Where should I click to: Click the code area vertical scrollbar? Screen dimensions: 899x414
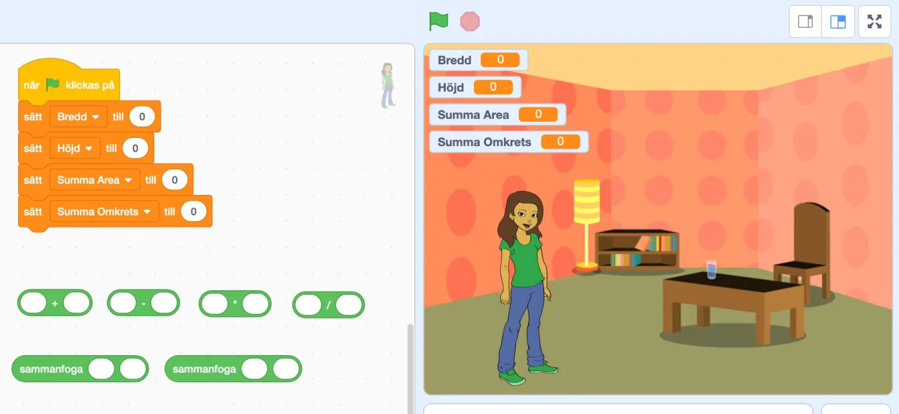coord(410,368)
